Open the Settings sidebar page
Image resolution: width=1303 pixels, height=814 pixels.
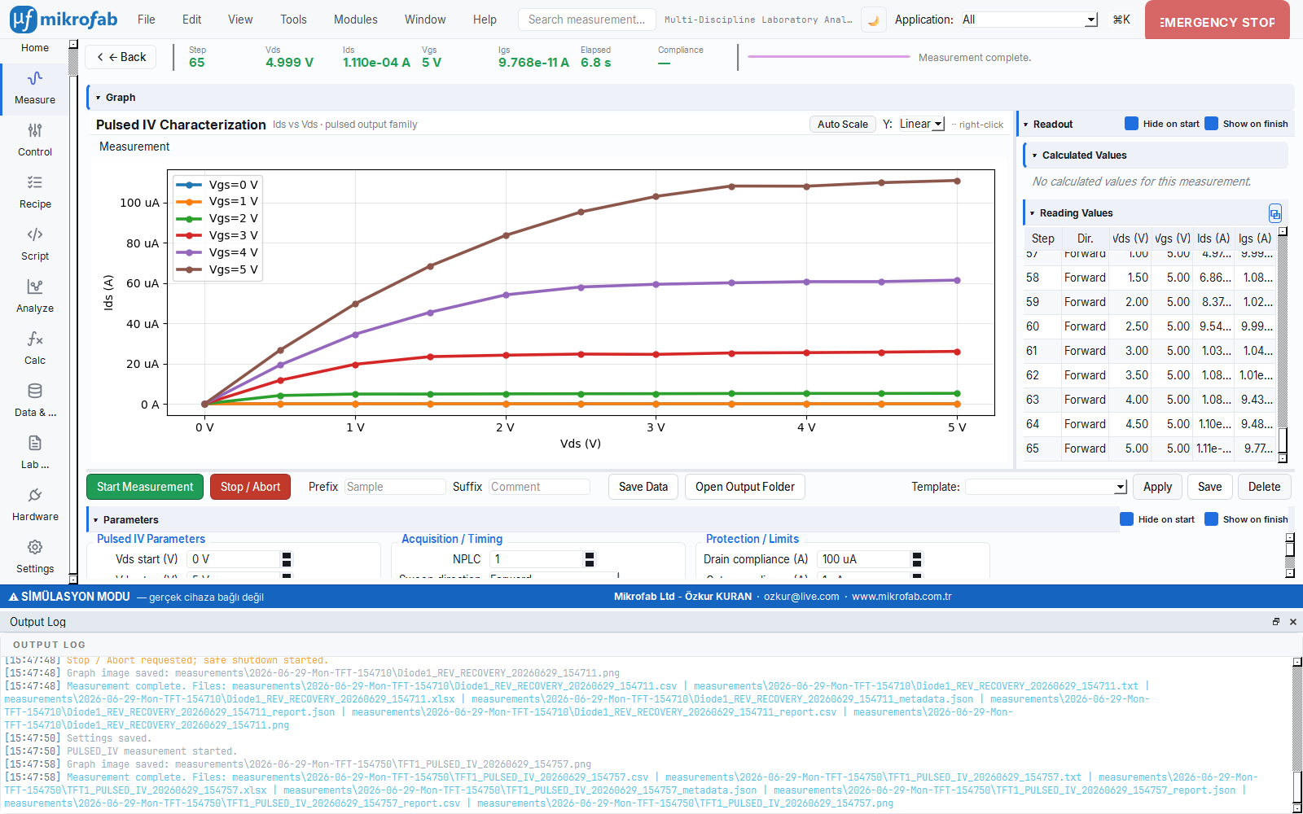(35, 558)
